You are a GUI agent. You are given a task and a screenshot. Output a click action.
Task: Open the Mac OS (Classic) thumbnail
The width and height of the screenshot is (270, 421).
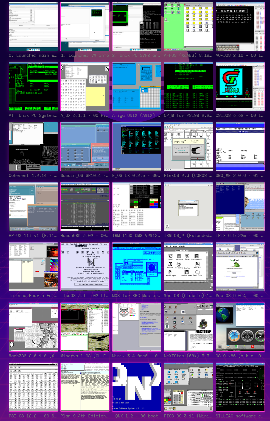coord(188,267)
